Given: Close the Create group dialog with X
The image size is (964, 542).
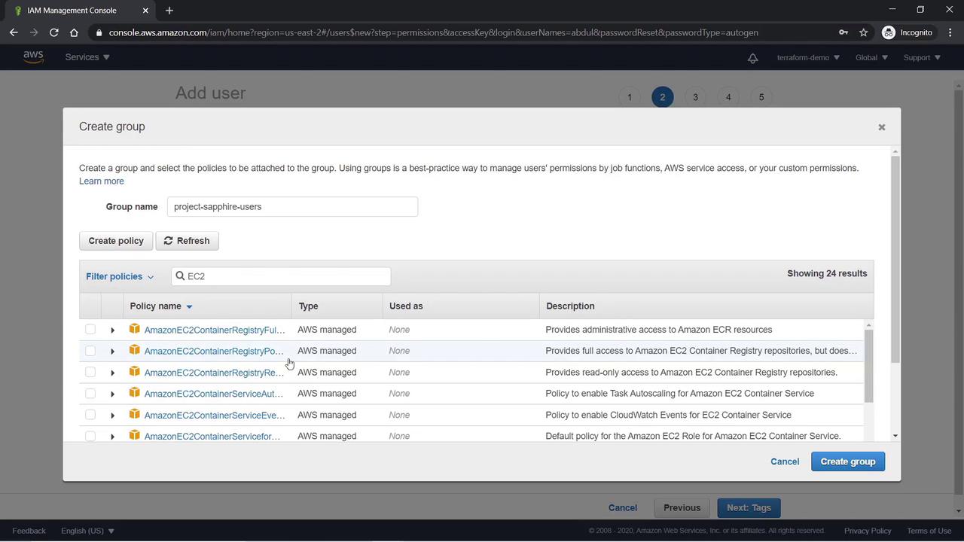Looking at the screenshot, I should (881, 127).
